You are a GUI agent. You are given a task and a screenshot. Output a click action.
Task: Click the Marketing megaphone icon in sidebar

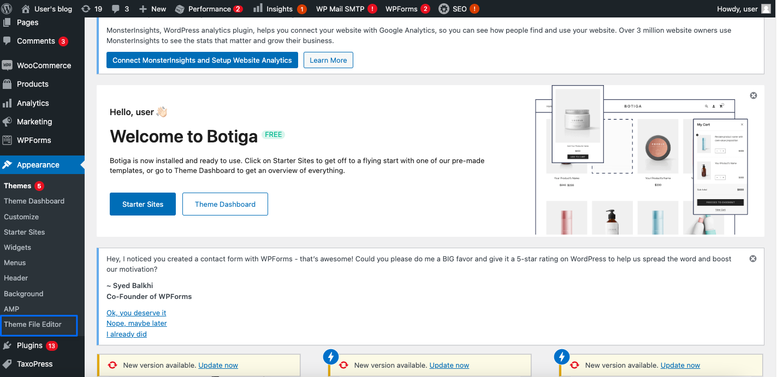pos(7,122)
